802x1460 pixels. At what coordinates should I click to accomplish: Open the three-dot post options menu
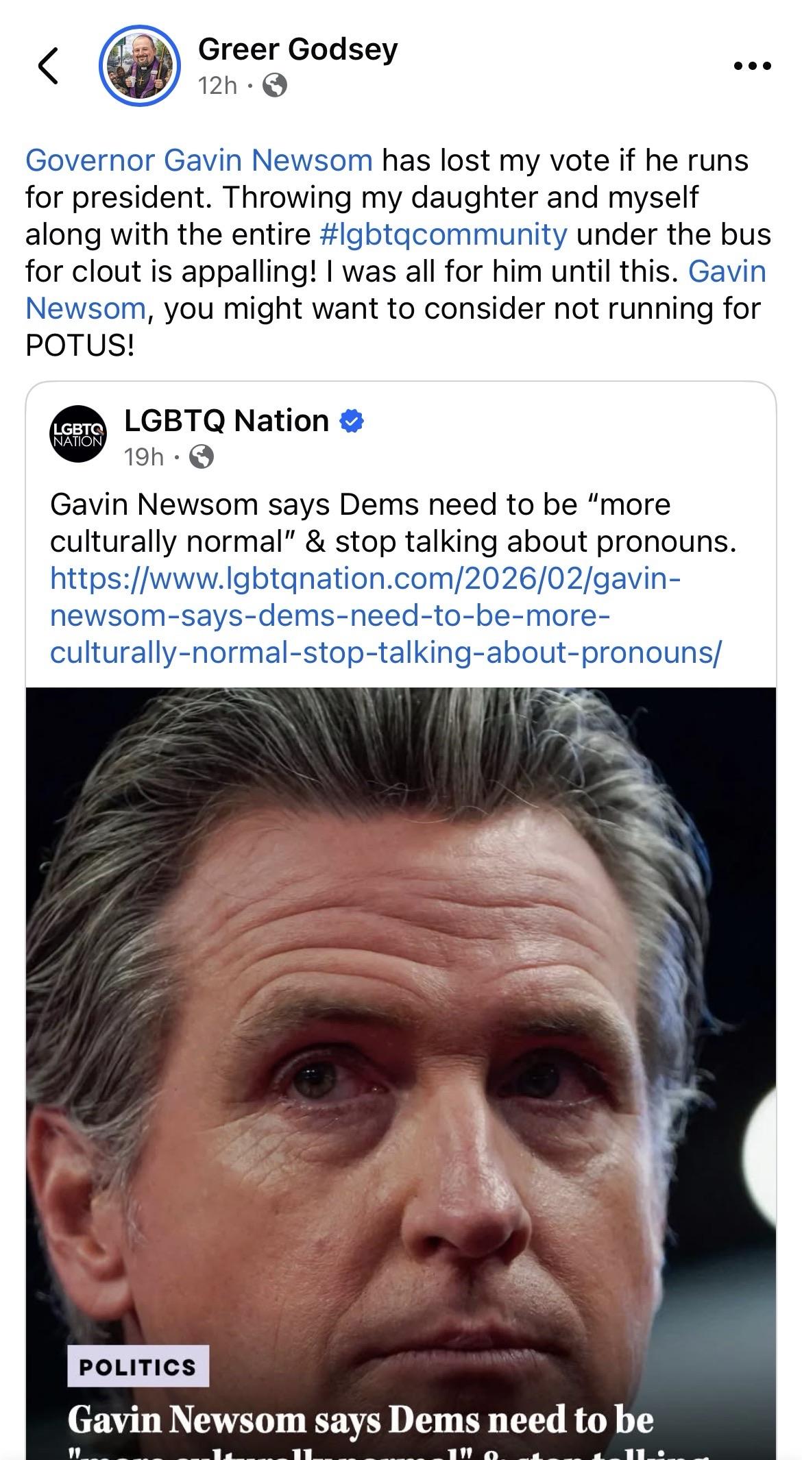(752, 66)
